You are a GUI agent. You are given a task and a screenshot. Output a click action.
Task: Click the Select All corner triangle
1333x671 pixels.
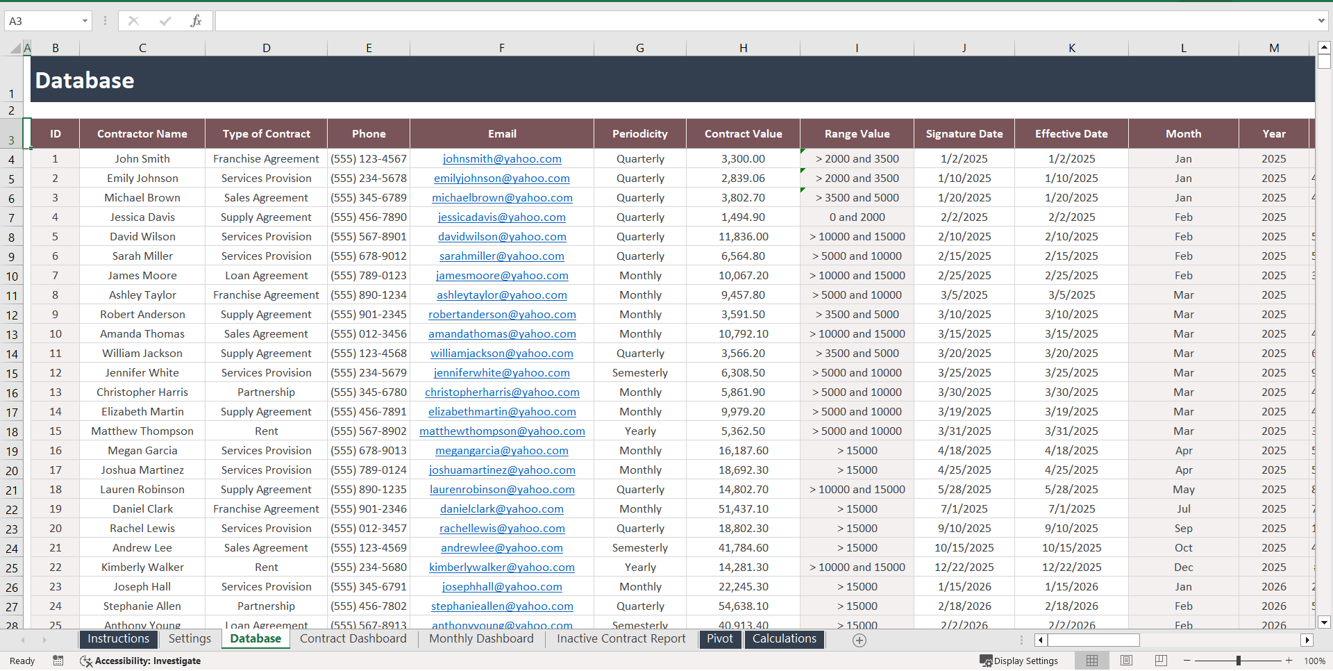coord(15,48)
